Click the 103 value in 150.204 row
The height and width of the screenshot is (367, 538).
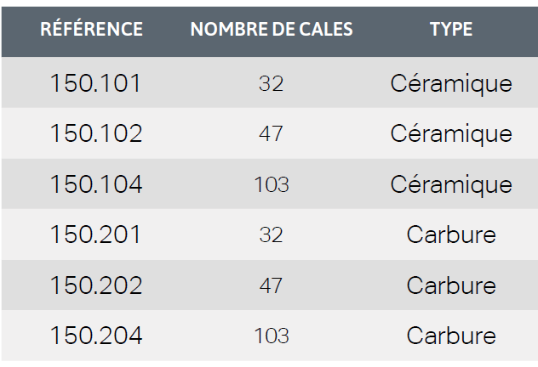pos(272,336)
